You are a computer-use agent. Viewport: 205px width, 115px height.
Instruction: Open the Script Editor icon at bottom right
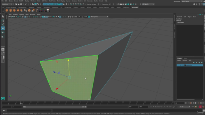click(x=204, y=111)
